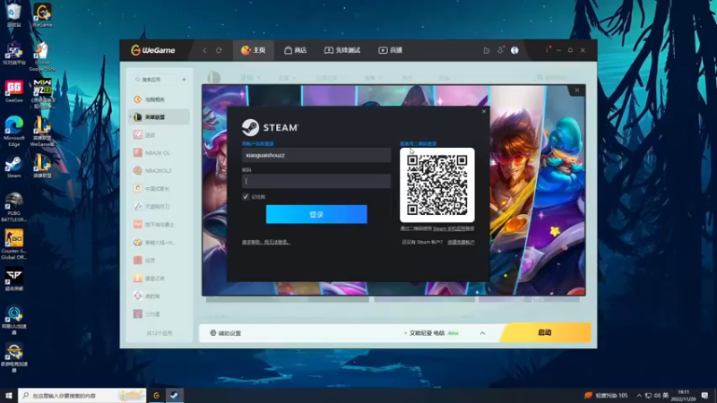Click the Windows taskbar search box

[82, 395]
